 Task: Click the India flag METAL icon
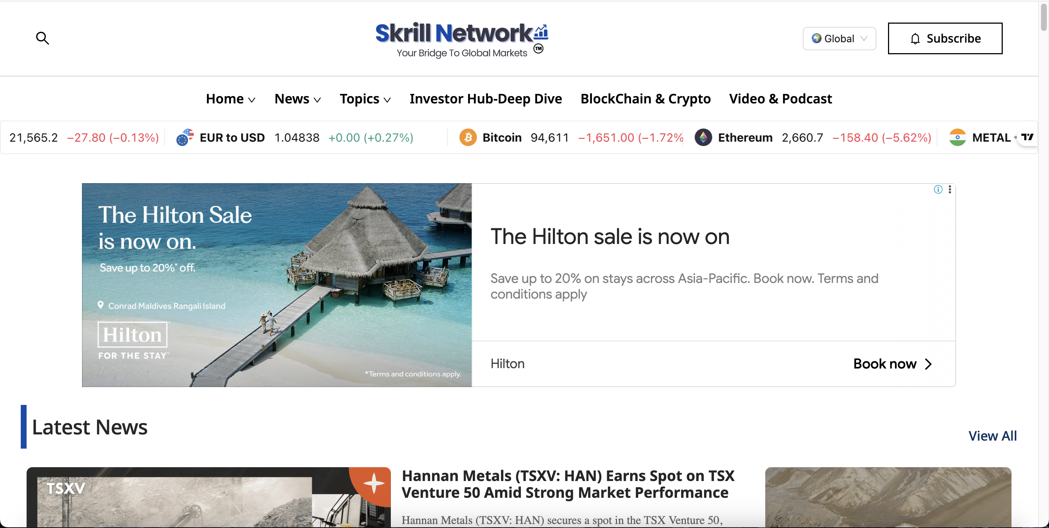957,138
